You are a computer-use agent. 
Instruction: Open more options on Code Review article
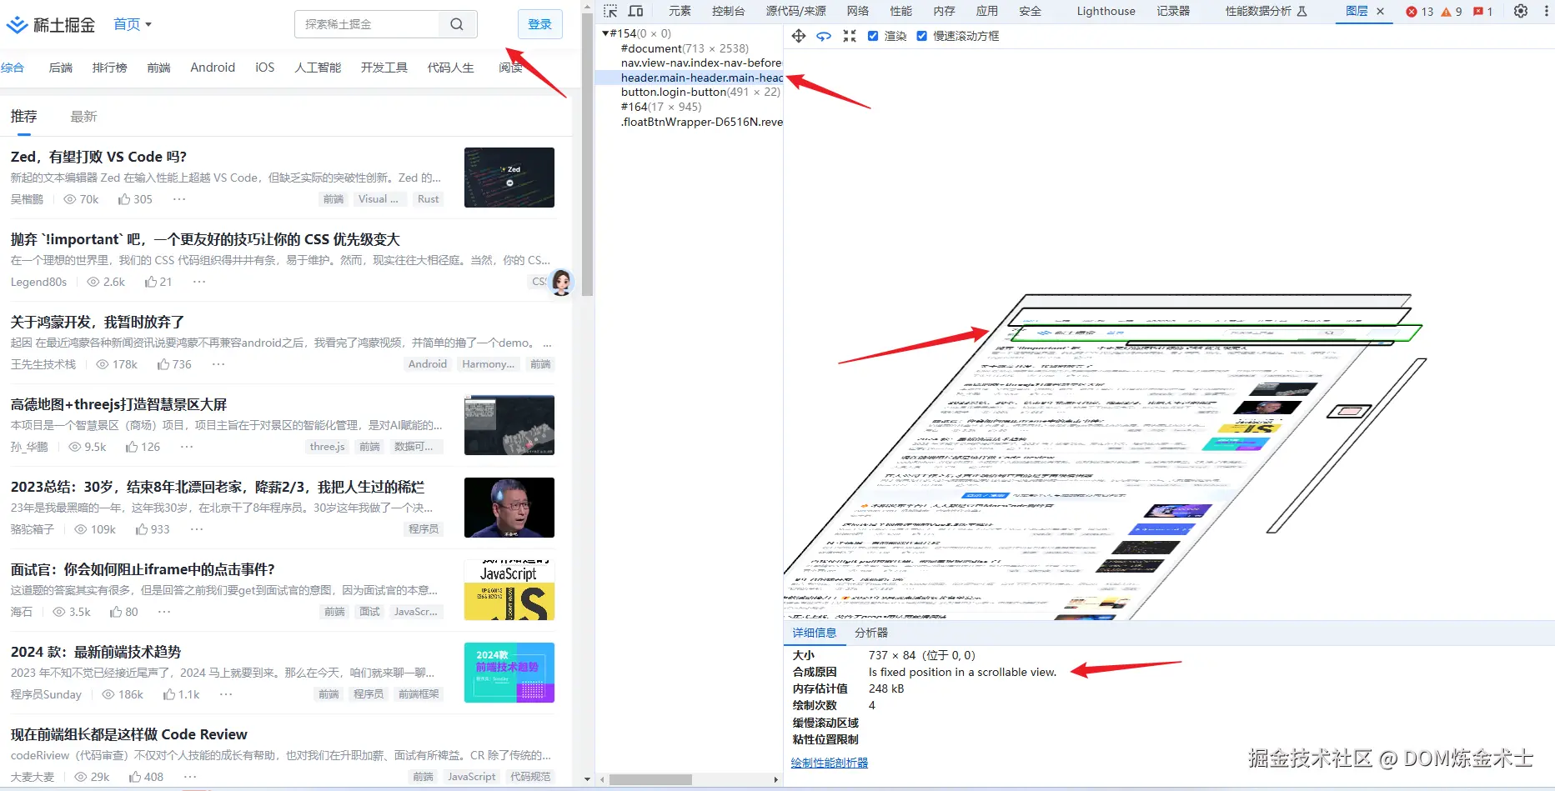pos(190,777)
